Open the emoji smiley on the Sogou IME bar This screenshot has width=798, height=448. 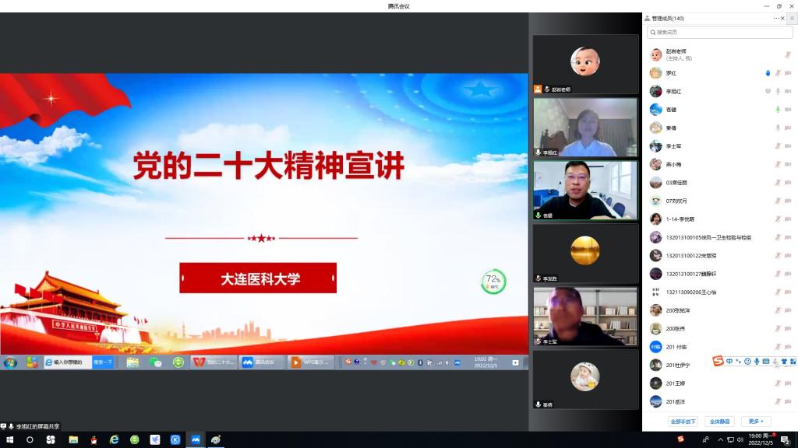click(747, 361)
